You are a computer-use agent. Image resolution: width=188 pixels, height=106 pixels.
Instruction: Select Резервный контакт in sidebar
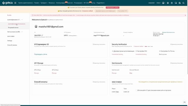13,27
